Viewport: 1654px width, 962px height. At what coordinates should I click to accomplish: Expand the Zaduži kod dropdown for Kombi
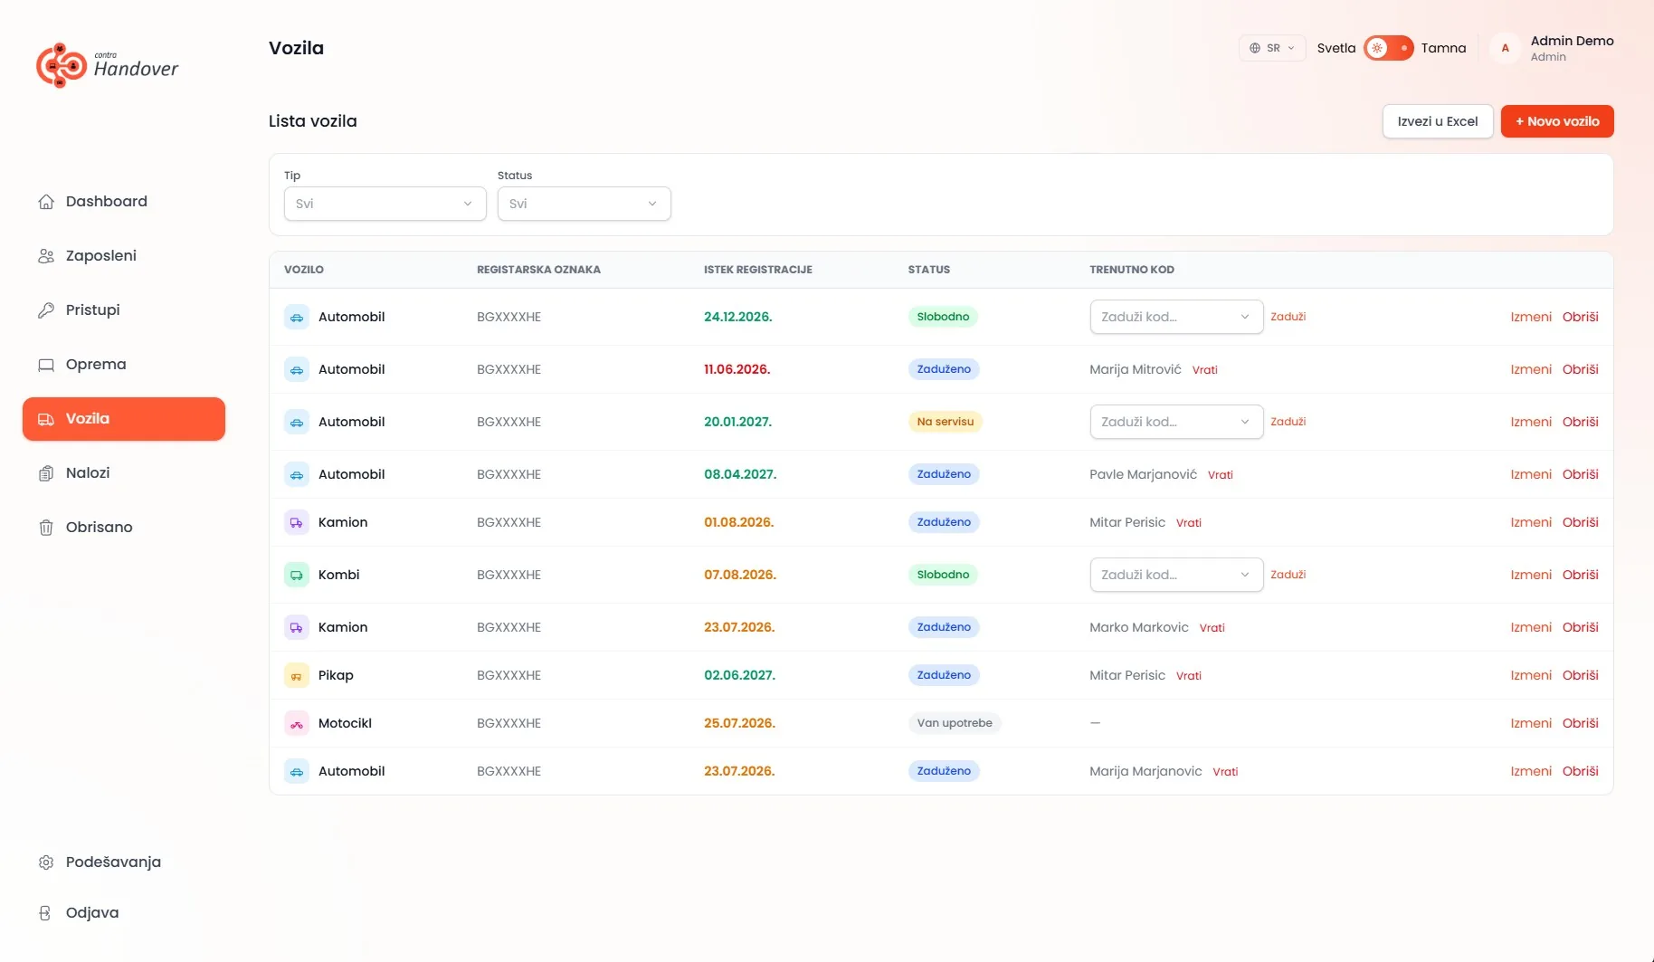1176,575
